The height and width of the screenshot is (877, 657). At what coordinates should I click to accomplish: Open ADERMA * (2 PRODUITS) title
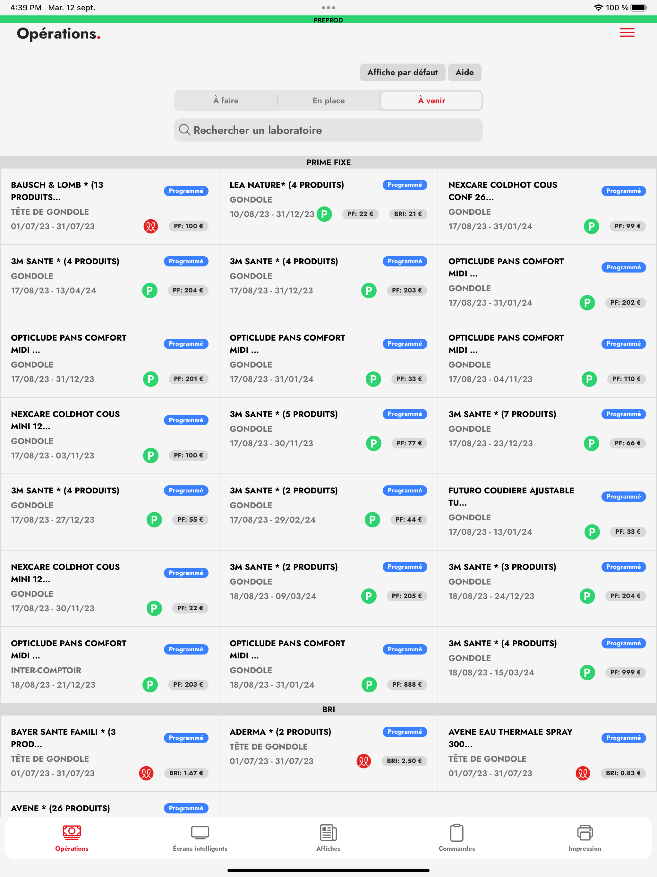(280, 732)
